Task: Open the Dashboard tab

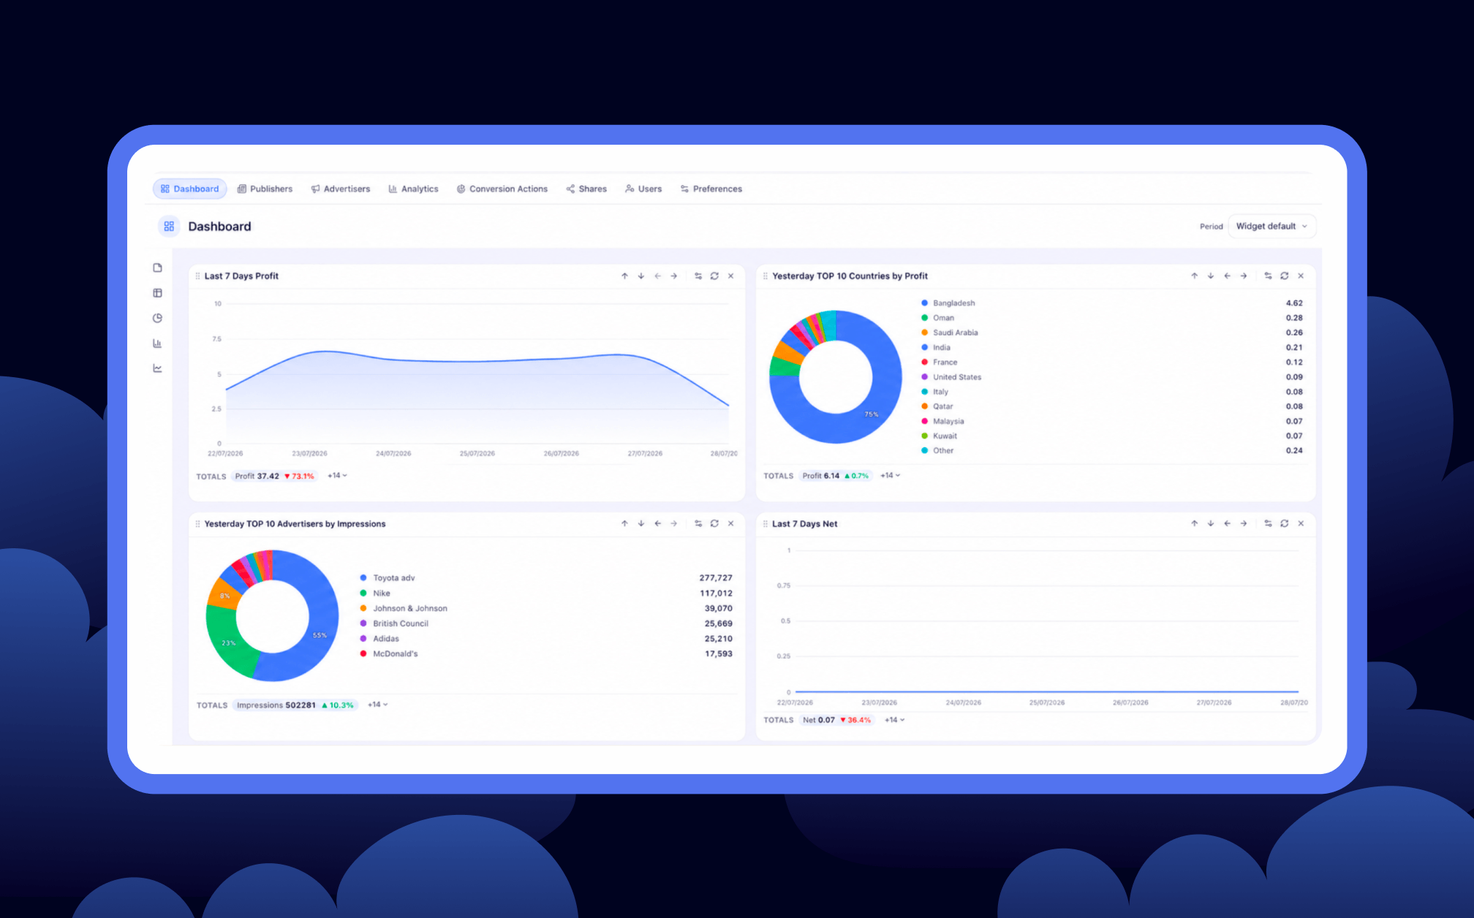Action: pos(190,189)
